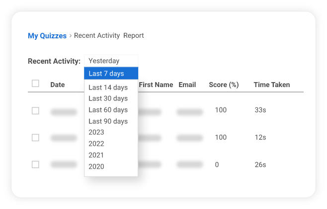Choose Last 14 days option
The height and width of the screenshot is (209, 327).
108,88
